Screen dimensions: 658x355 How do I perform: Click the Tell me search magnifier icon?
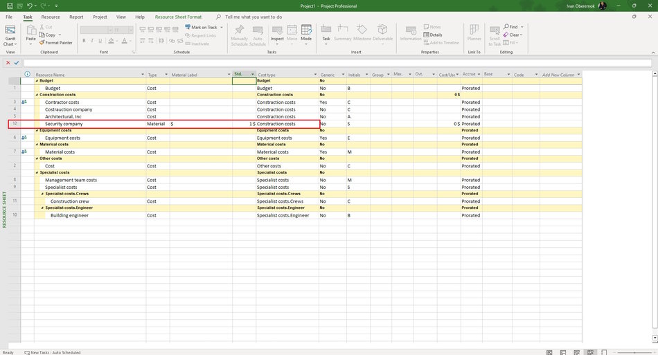click(218, 17)
